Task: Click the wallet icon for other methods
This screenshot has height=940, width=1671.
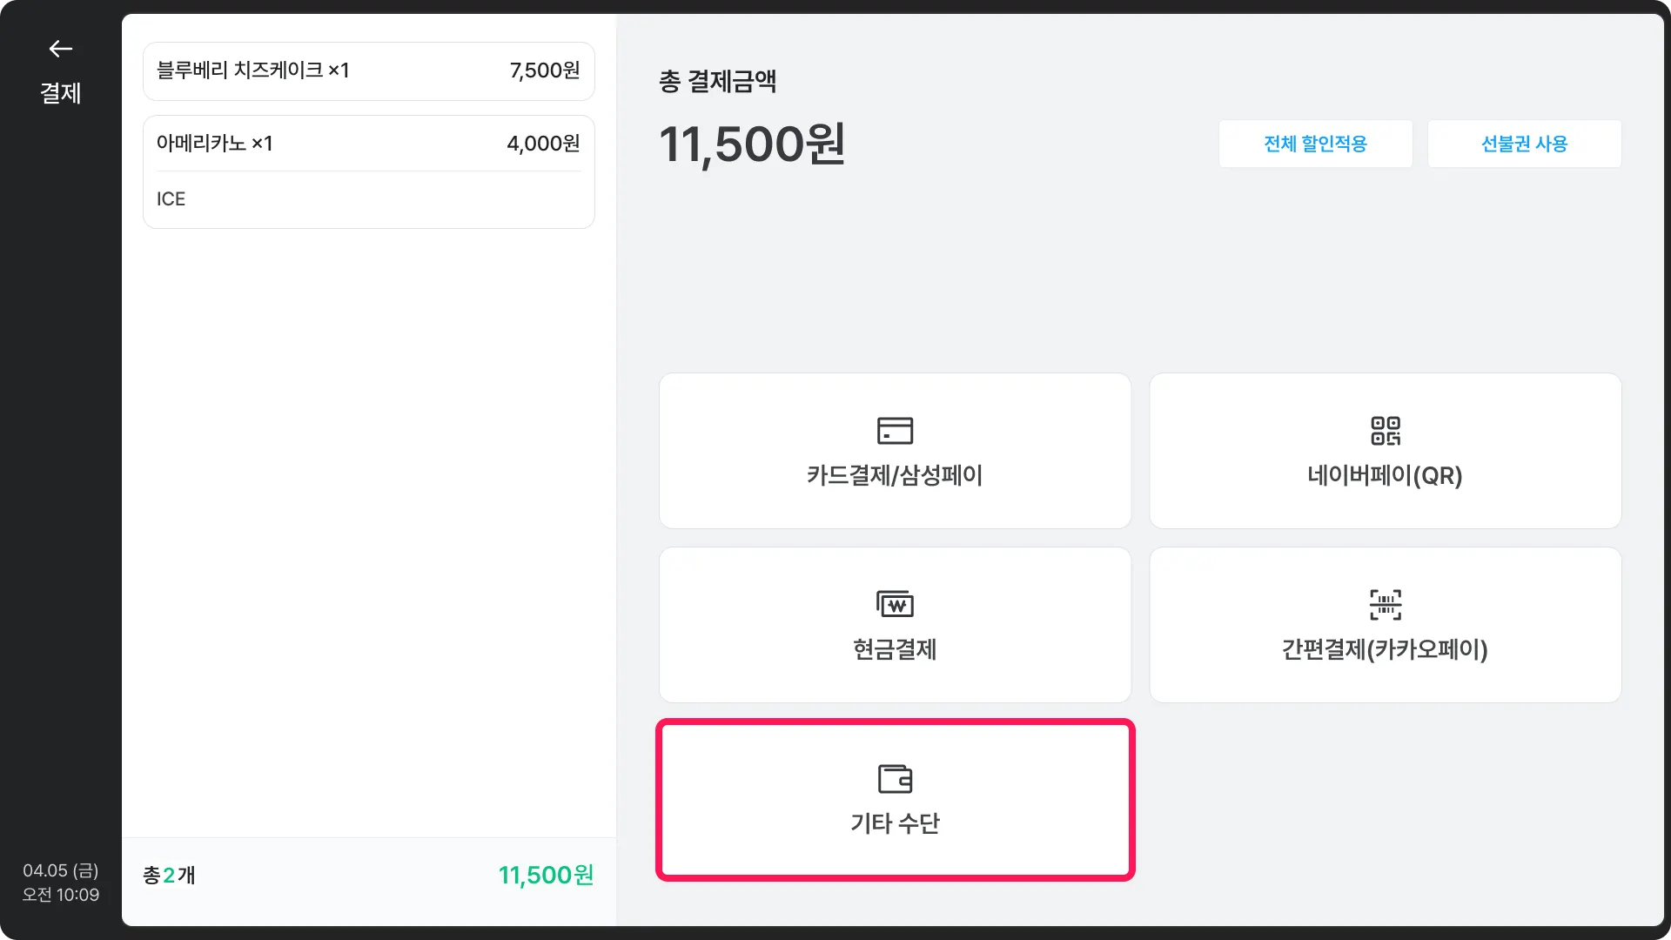Action: 895,778
